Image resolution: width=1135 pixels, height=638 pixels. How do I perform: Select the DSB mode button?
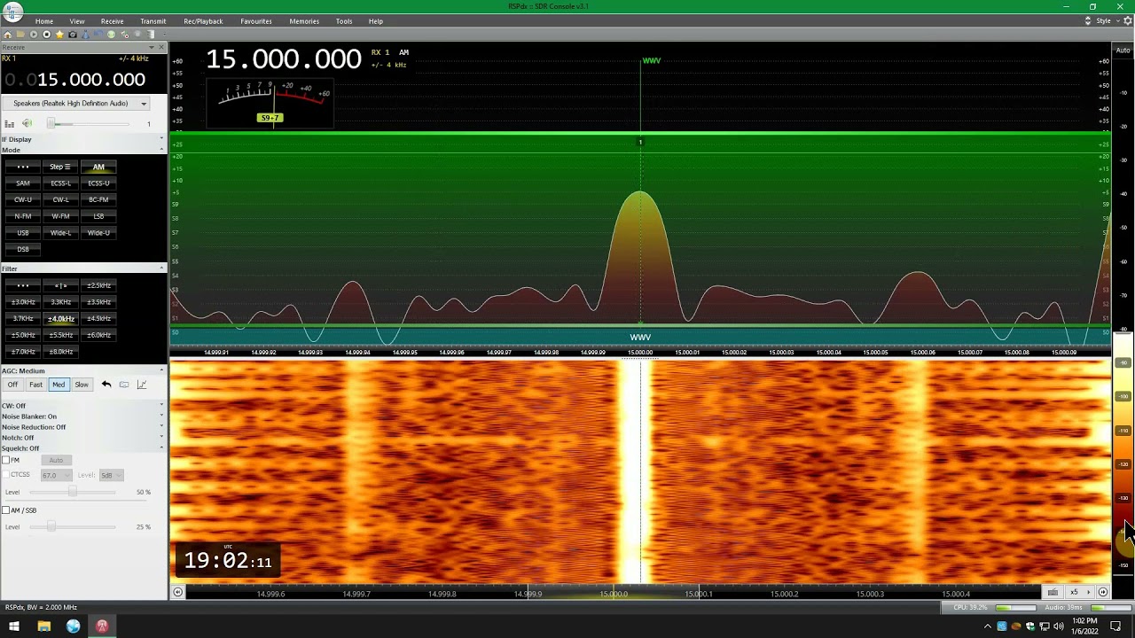pyautogui.click(x=23, y=250)
